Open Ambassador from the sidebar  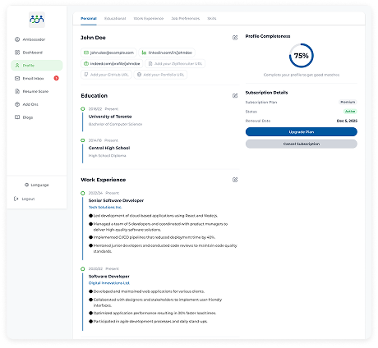37,39
